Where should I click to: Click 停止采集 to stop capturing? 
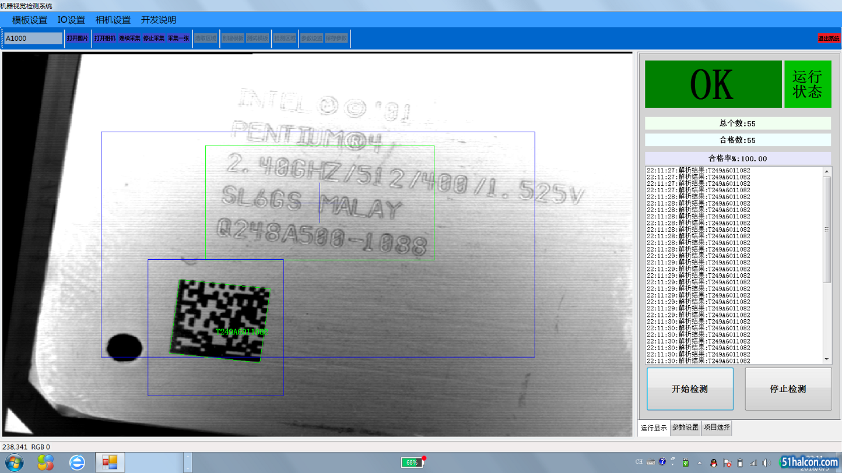click(154, 38)
